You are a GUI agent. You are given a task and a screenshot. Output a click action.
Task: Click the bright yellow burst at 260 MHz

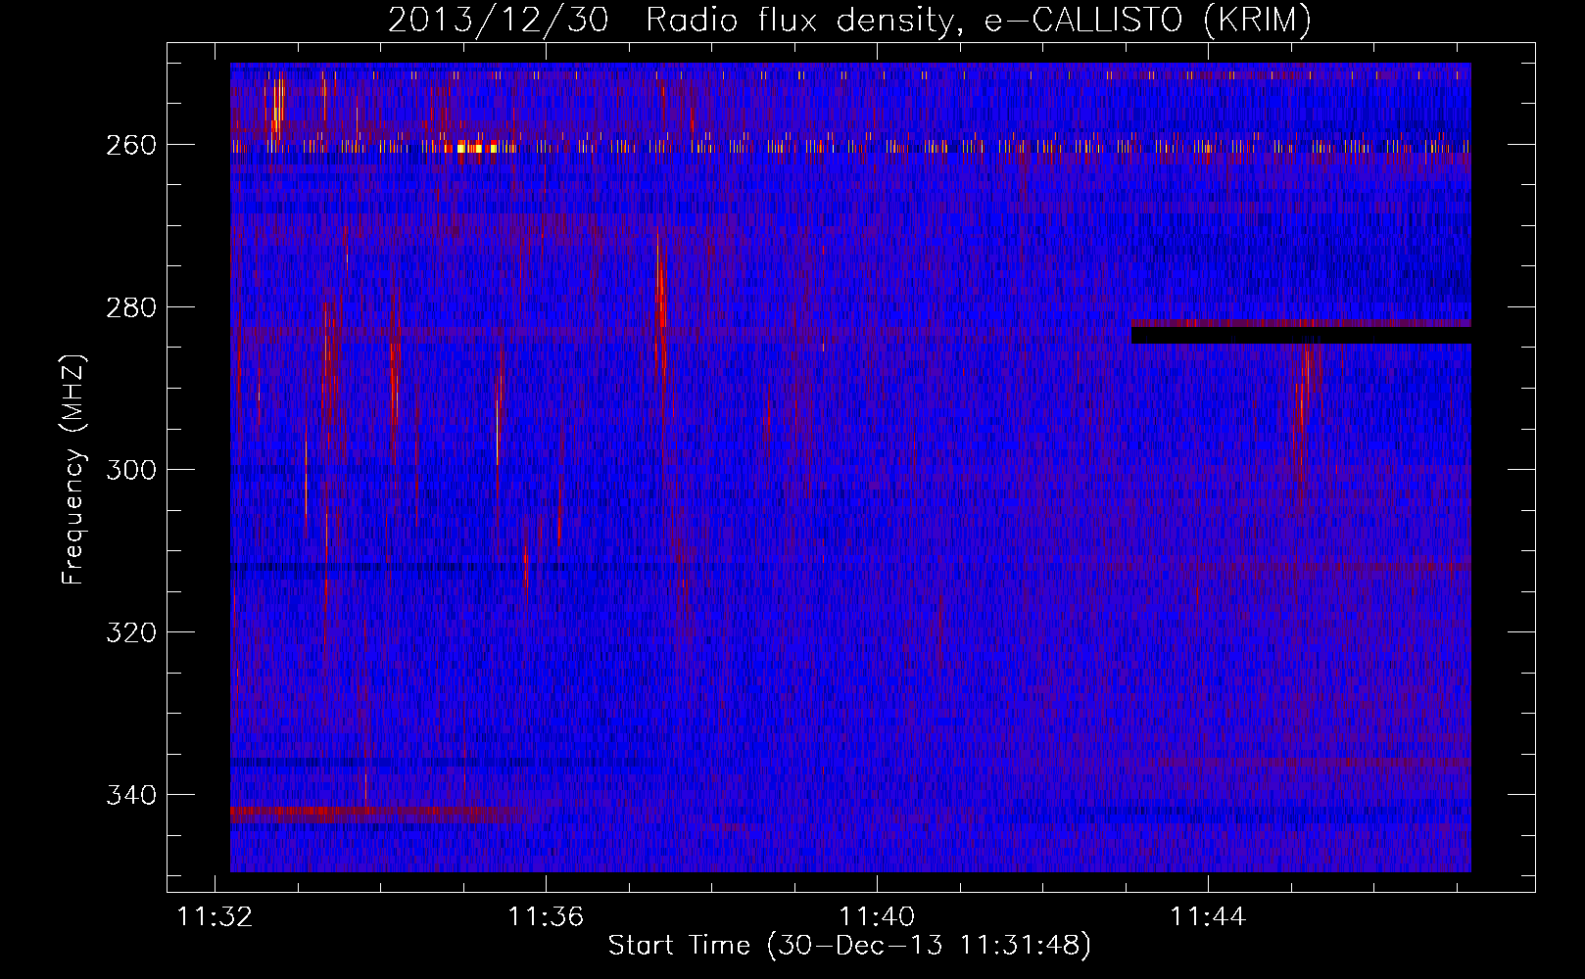(x=477, y=149)
